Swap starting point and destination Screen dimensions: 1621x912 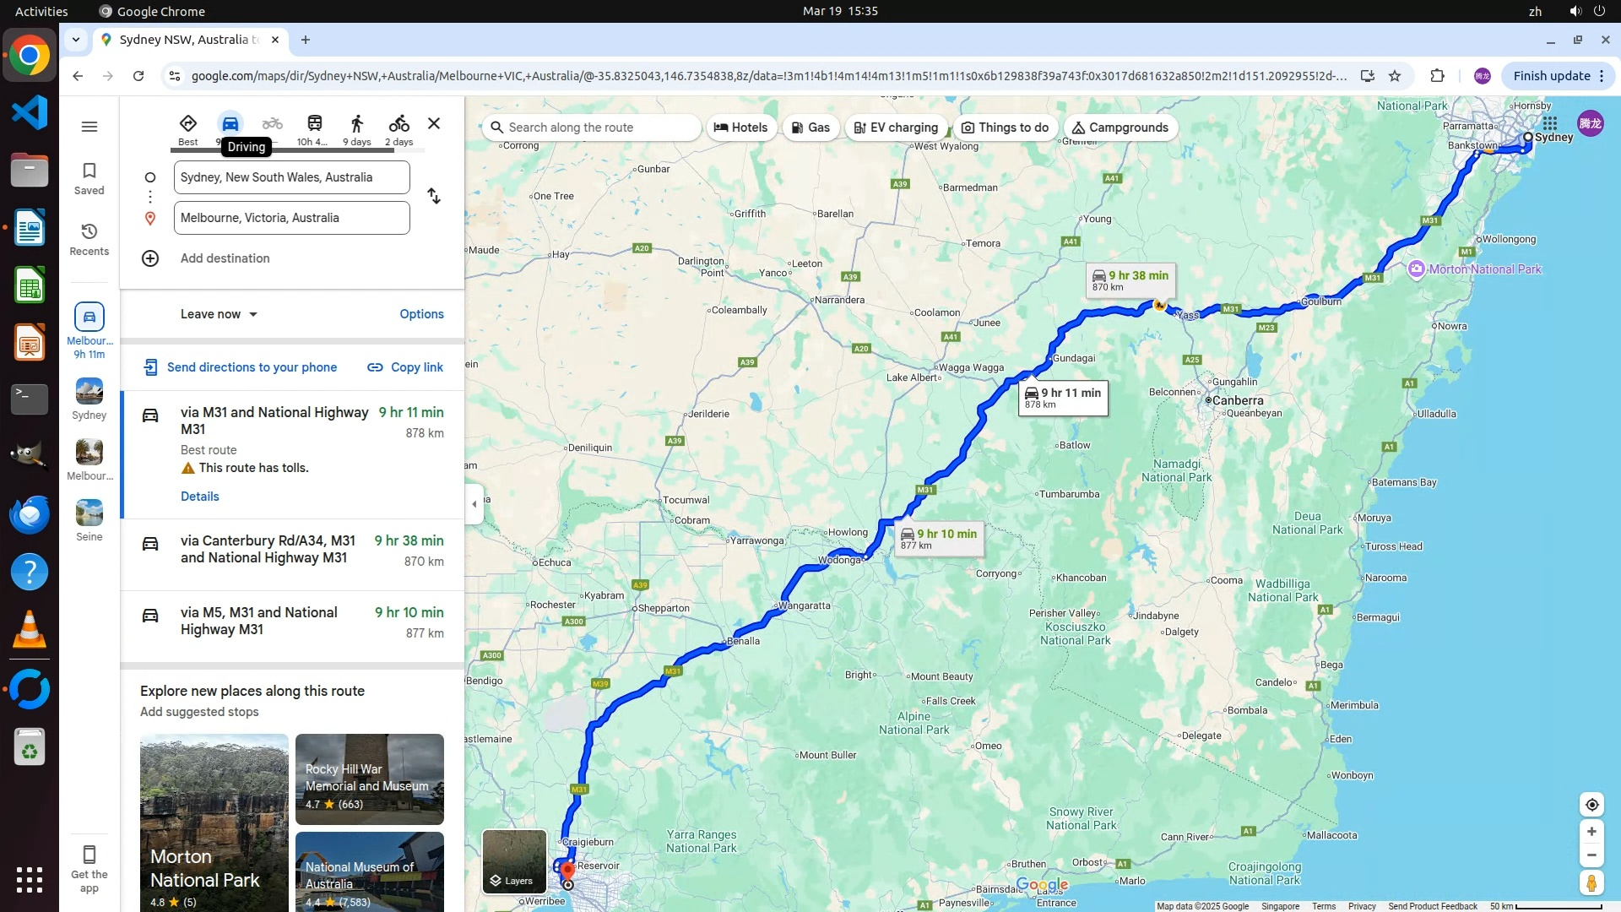(x=434, y=196)
